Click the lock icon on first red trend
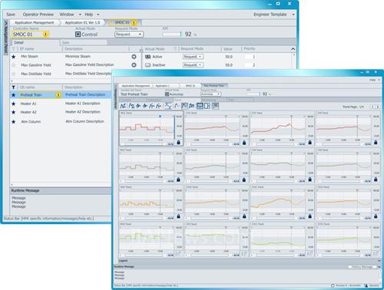 click(178, 142)
